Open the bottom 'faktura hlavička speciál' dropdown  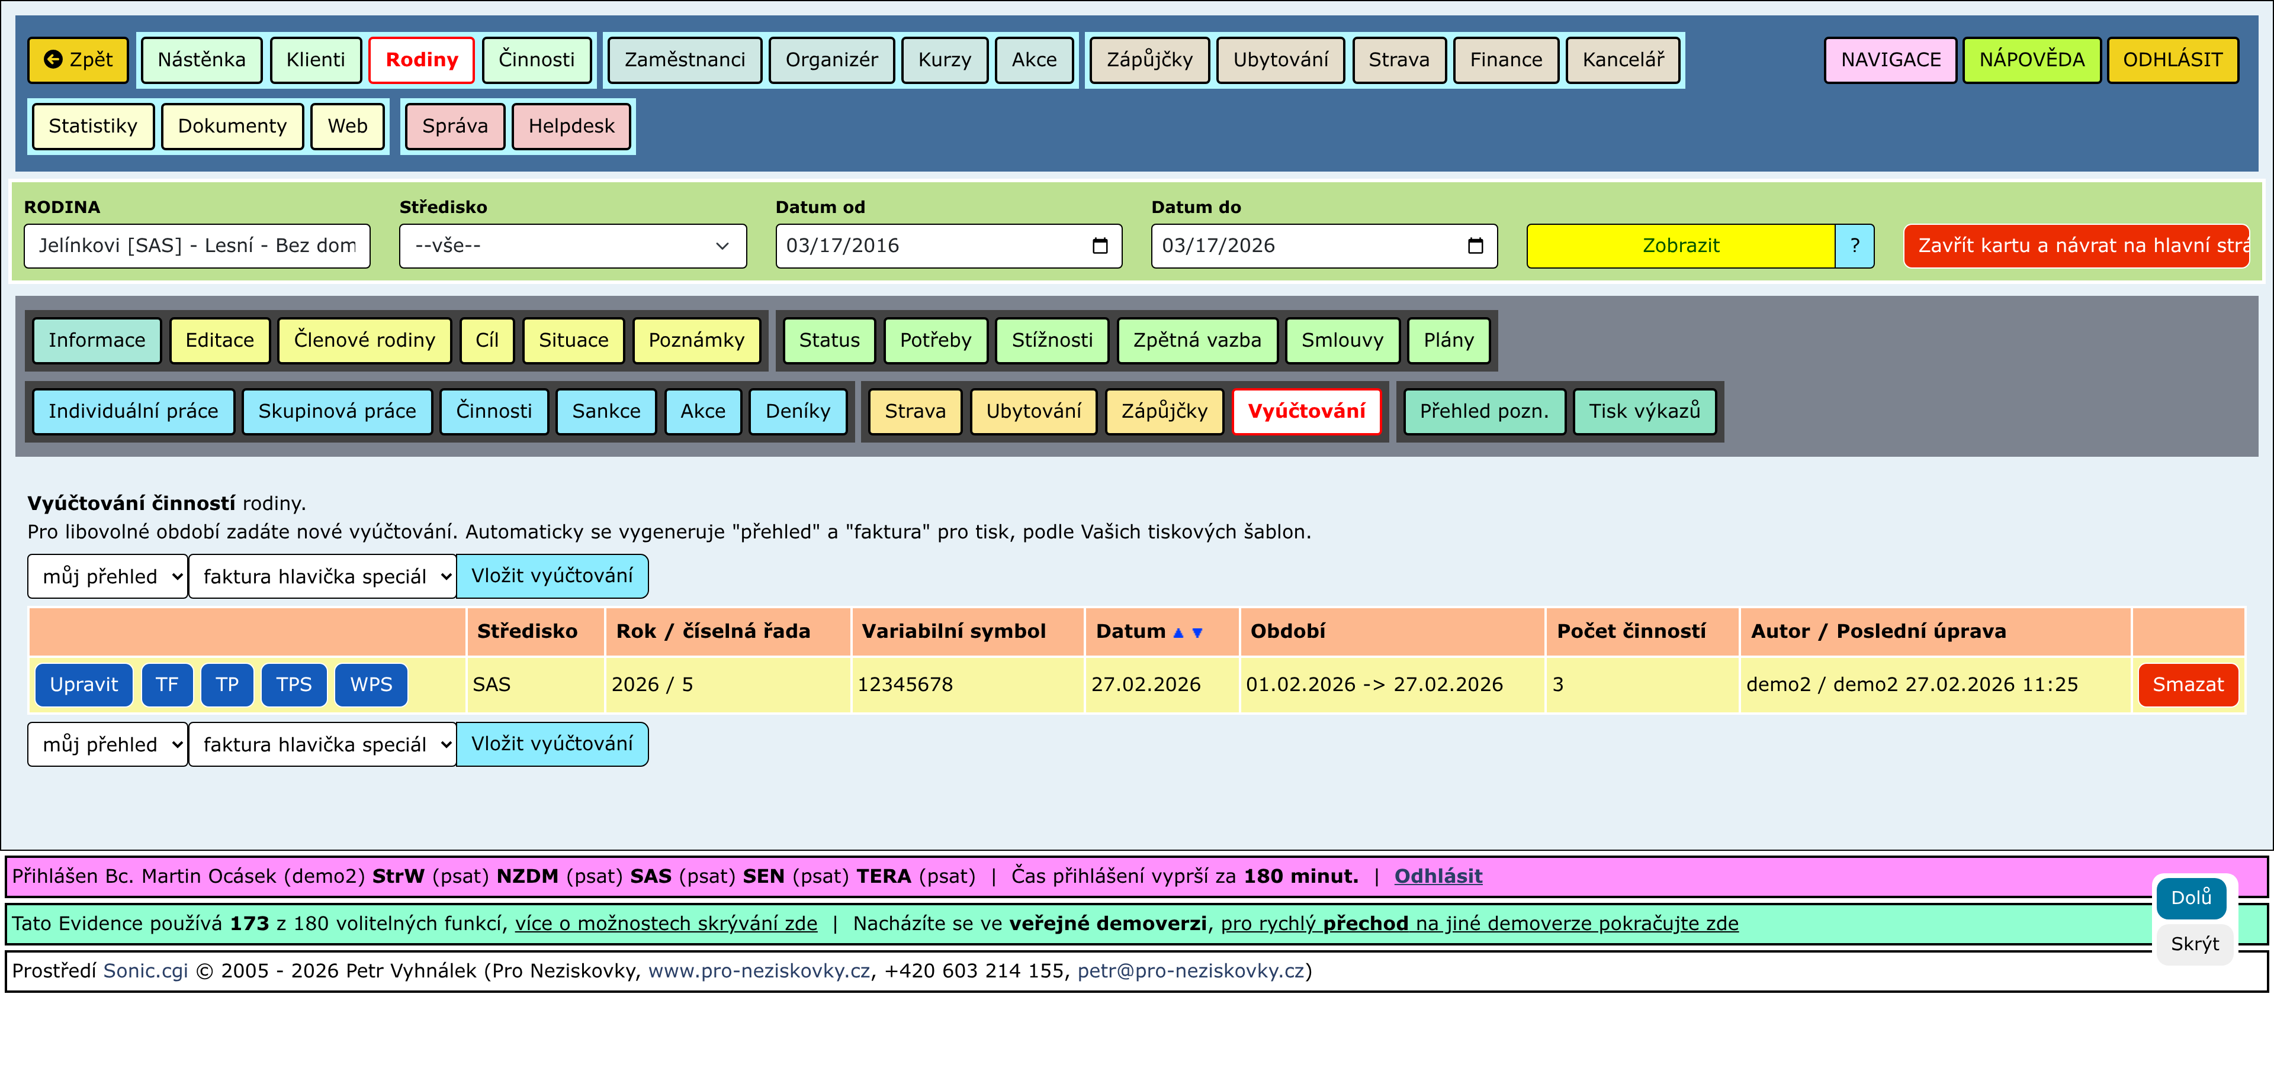click(322, 745)
